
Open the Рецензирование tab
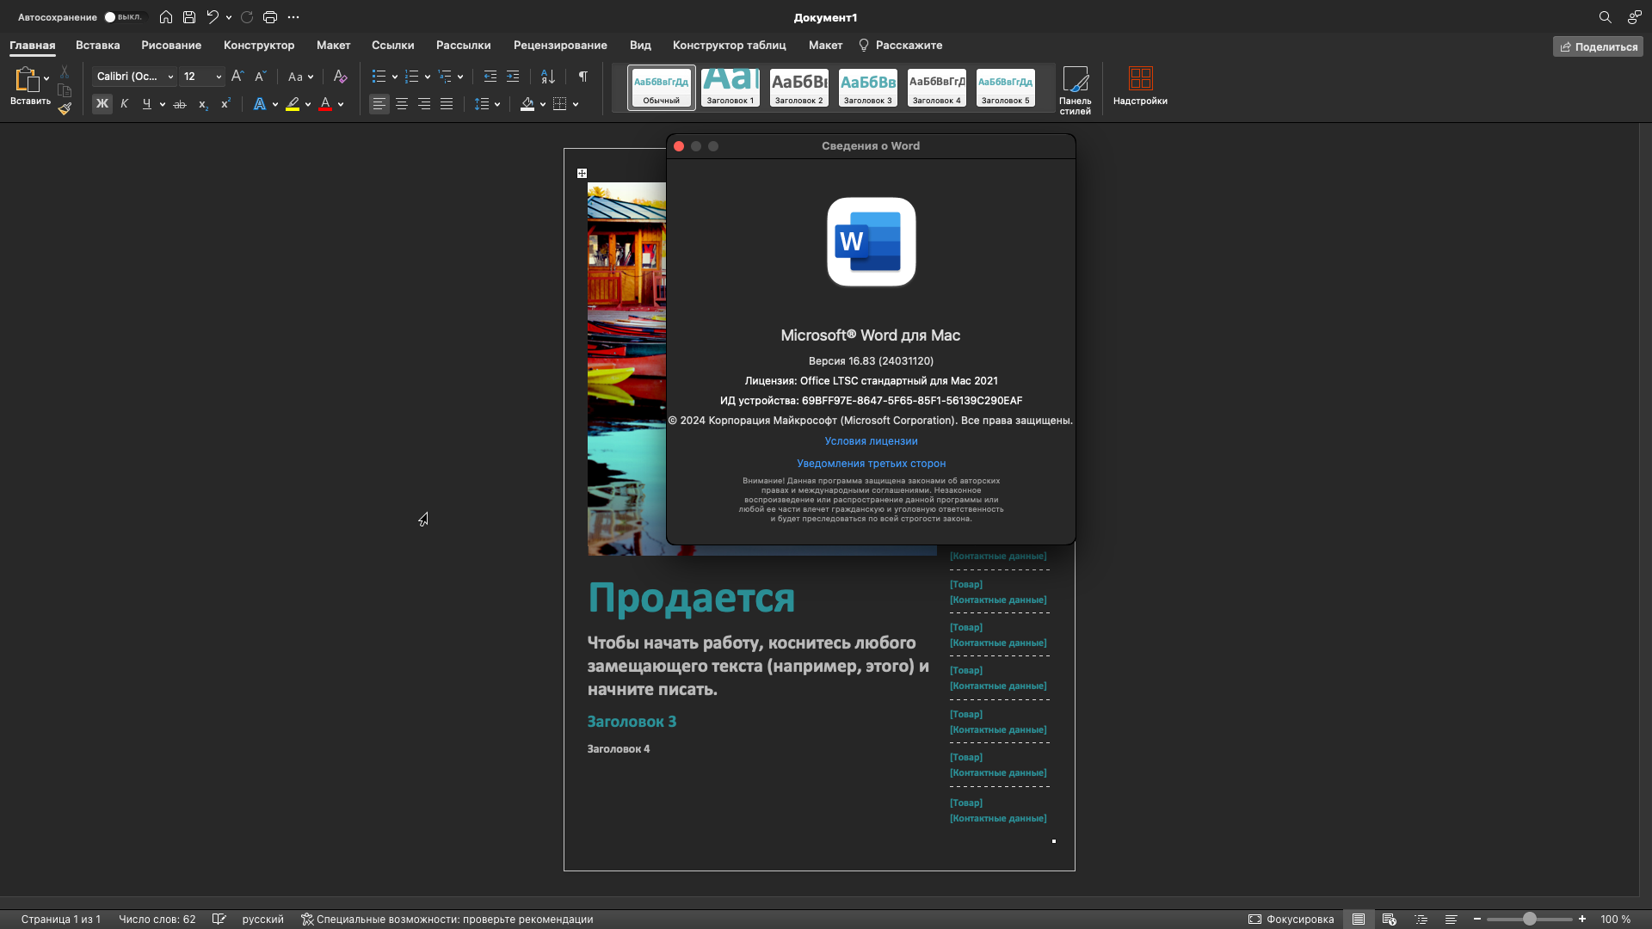tap(560, 46)
